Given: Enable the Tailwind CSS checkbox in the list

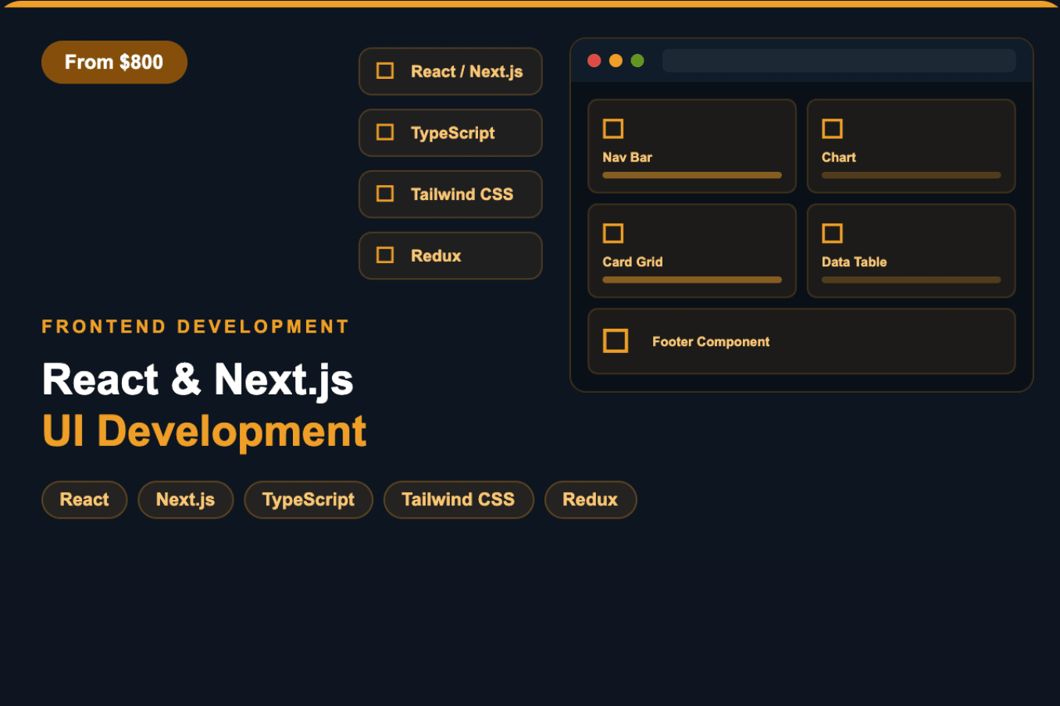Looking at the screenshot, I should 385,194.
